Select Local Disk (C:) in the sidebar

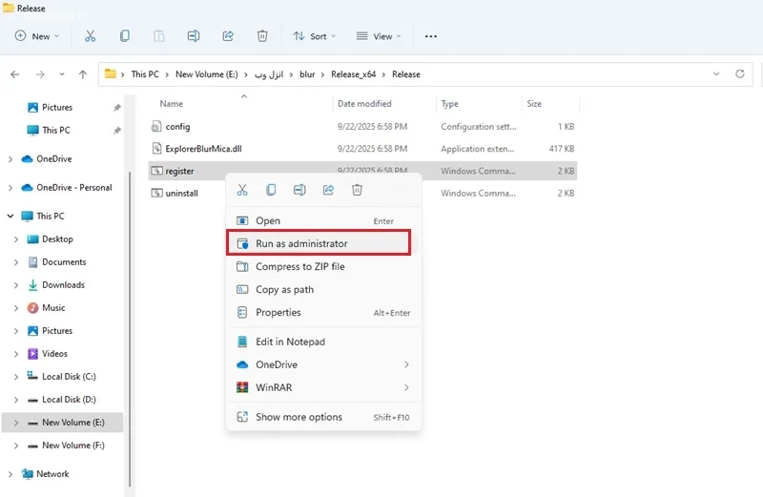click(x=69, y=377)
